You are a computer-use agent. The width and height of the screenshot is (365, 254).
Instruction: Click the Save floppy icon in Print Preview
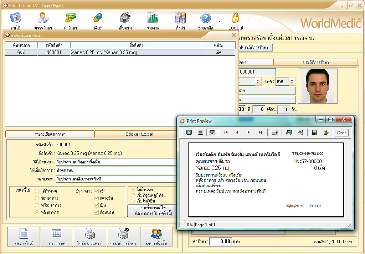[314, 133]
